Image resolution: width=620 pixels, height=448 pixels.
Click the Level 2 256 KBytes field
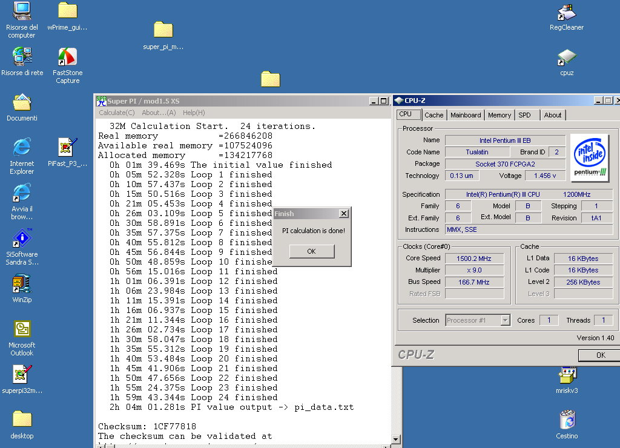(x=583, y=282)
